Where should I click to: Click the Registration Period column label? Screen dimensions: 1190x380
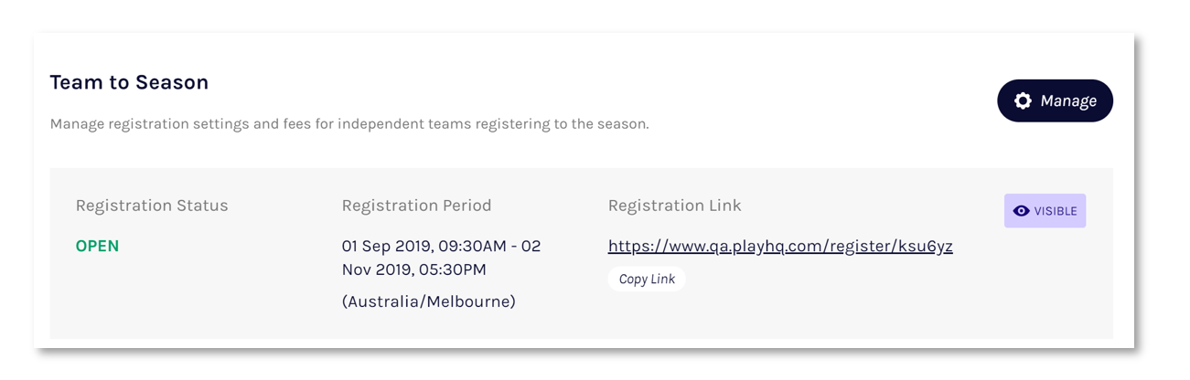(416, 206)
